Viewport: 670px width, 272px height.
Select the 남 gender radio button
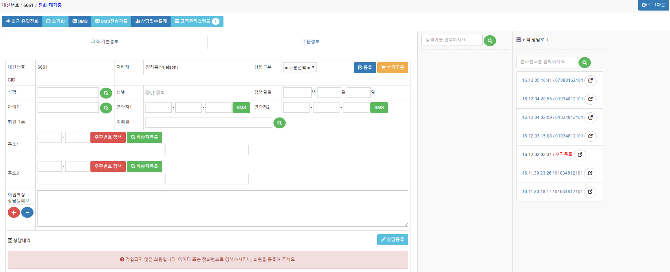point(148,93)
